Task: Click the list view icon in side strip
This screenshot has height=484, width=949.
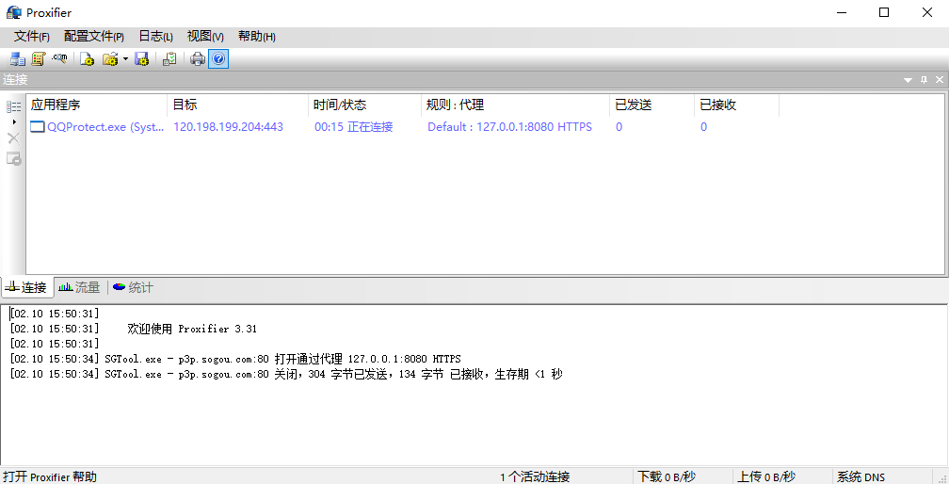Action: [x=13, y=107]
